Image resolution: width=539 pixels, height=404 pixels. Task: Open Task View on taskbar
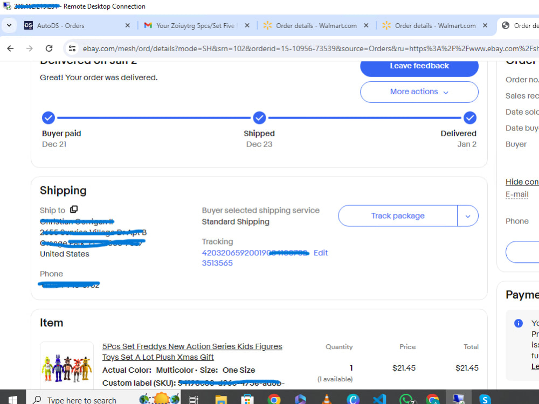coord(194,399)
